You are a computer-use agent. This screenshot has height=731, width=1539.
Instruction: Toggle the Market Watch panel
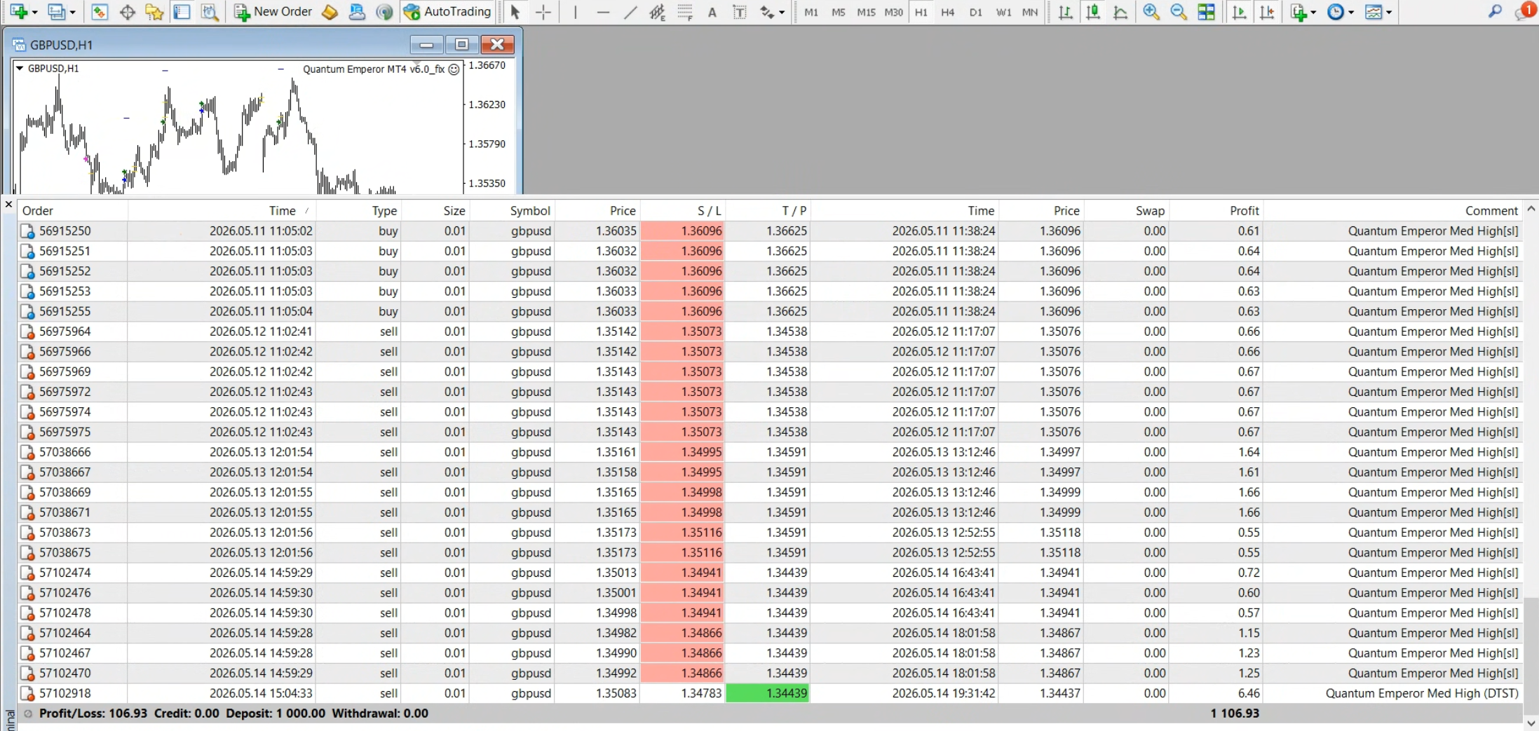click(100, 12)
